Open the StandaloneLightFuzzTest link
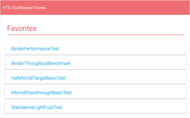 pyautogui.click(x=37, y=107)
